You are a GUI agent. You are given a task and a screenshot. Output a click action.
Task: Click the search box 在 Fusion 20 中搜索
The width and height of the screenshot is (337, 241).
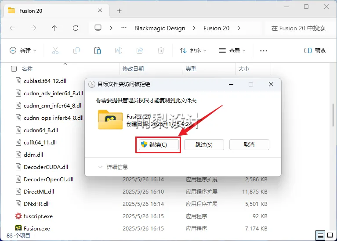[298, 28]
